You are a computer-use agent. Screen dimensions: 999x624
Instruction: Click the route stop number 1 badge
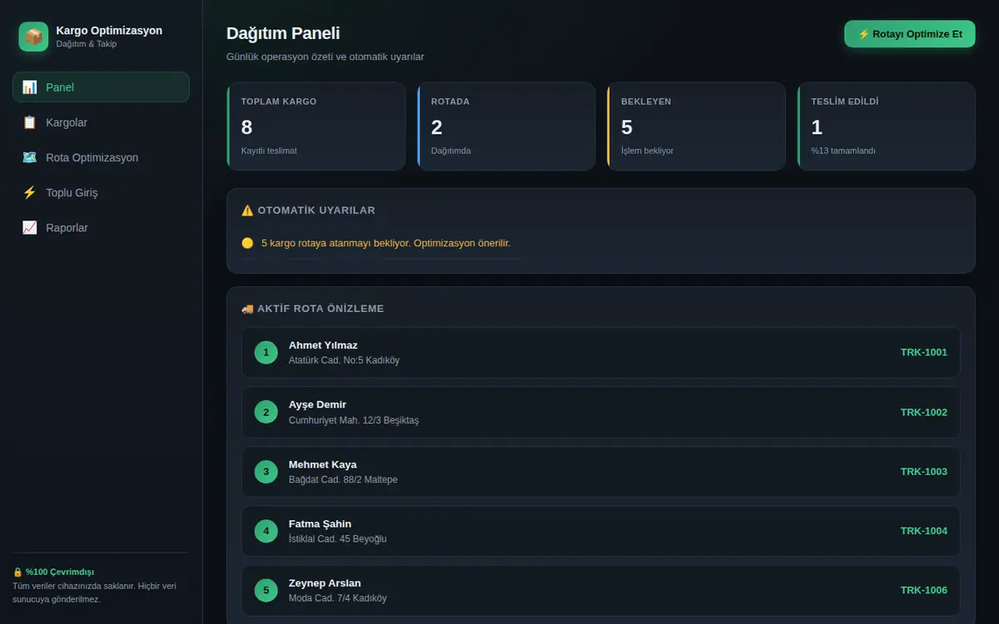click(266, 353)
